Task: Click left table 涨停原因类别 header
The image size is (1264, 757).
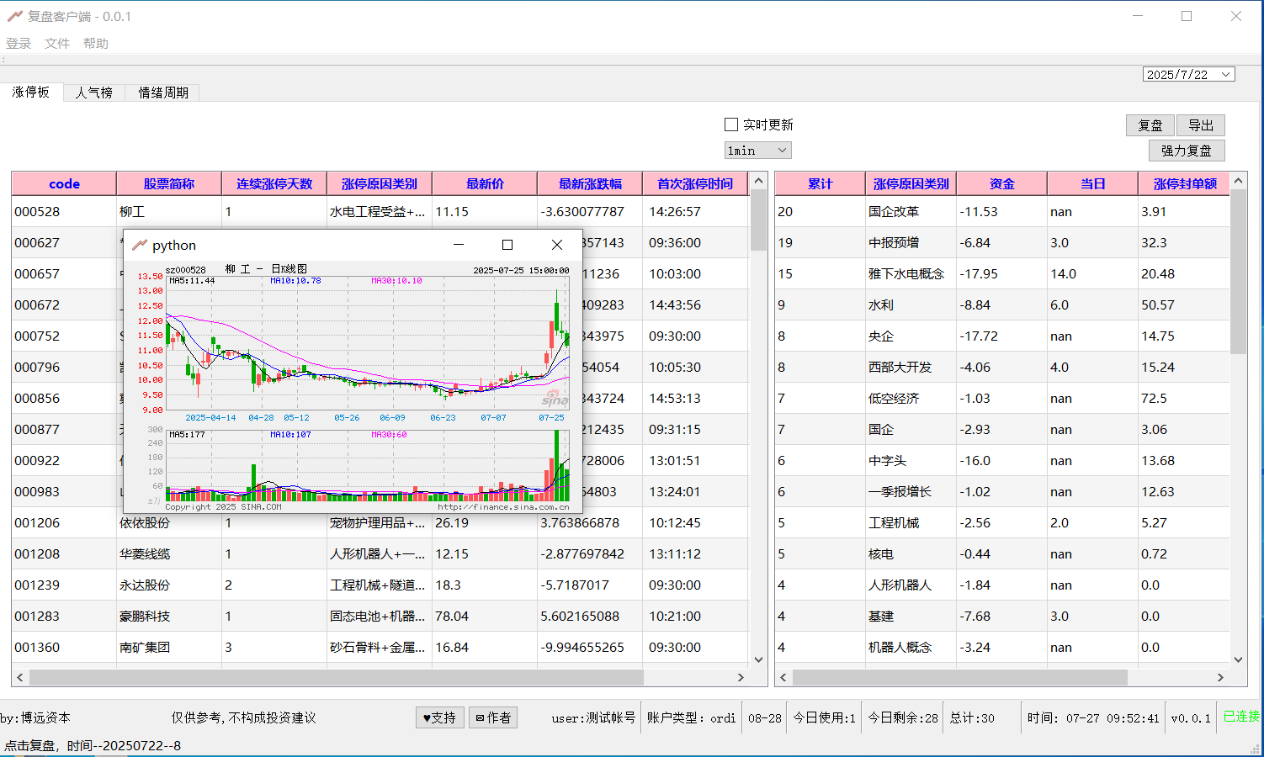Action: click(380, 183)
